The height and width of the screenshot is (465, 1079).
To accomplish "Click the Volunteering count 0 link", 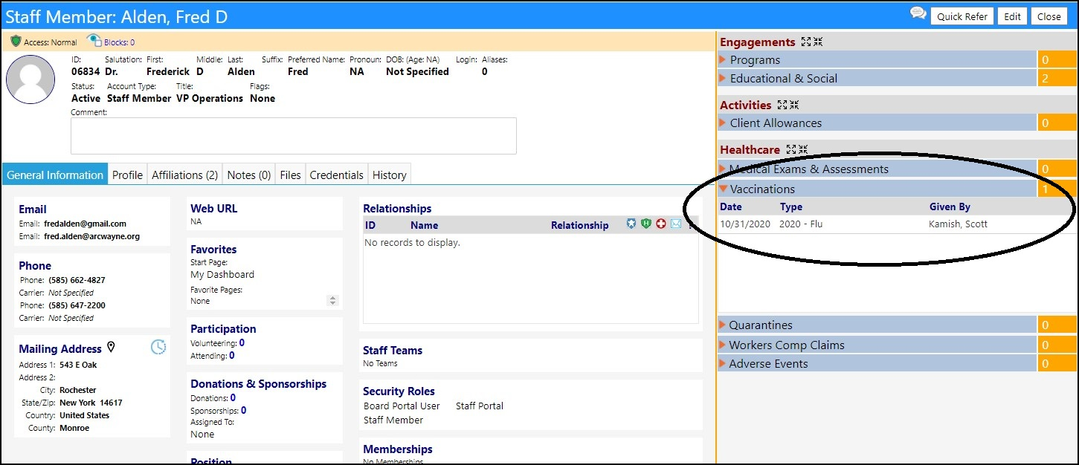I will [x=242, y=343].
